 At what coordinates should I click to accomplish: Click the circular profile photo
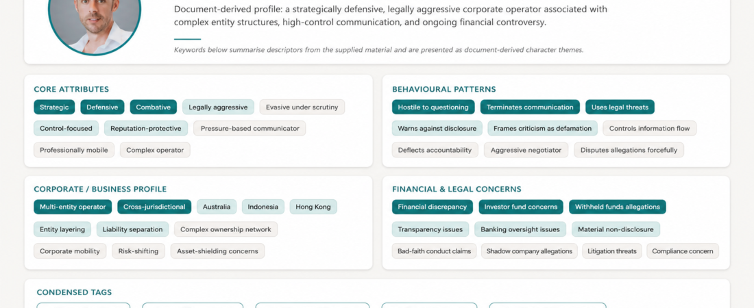click(95, 24)
